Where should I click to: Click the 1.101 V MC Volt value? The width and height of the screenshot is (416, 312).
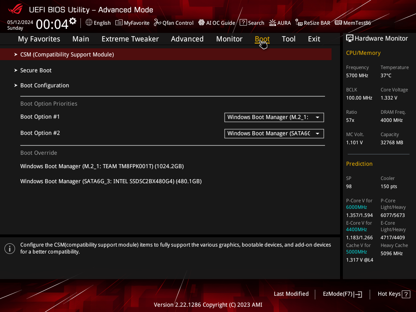(354, 143)
